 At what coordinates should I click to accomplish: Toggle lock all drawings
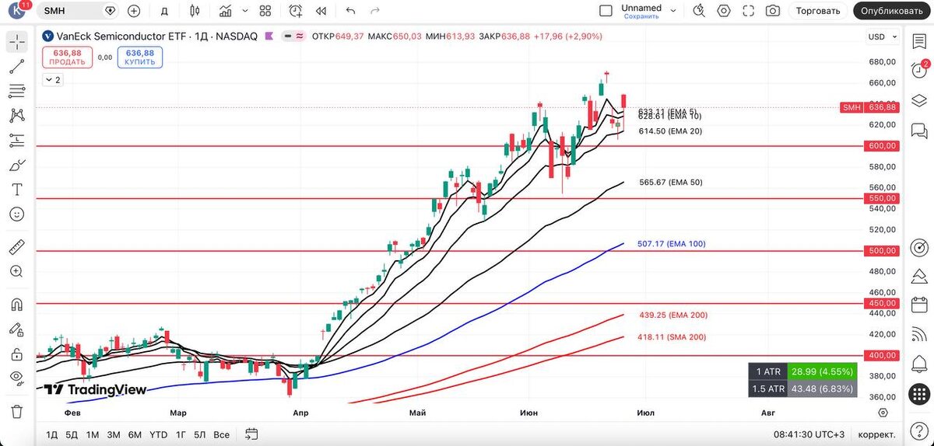[17, 354]
